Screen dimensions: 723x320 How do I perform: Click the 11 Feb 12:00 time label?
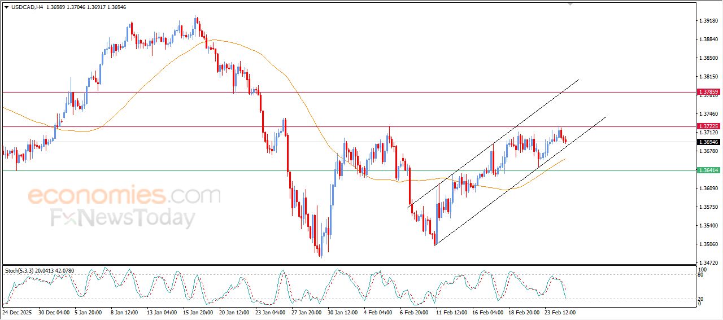452,312
